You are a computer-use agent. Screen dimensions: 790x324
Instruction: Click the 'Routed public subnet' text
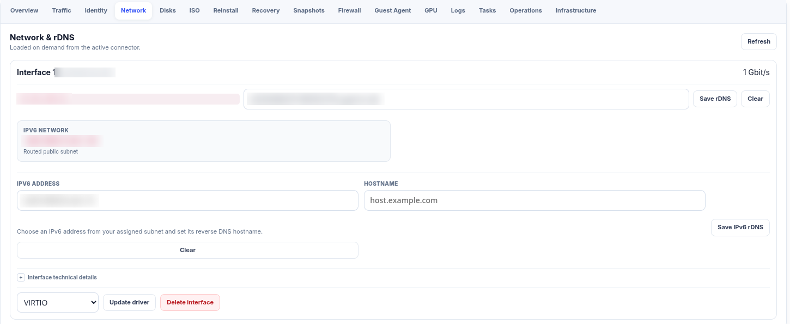click(51, 151)
